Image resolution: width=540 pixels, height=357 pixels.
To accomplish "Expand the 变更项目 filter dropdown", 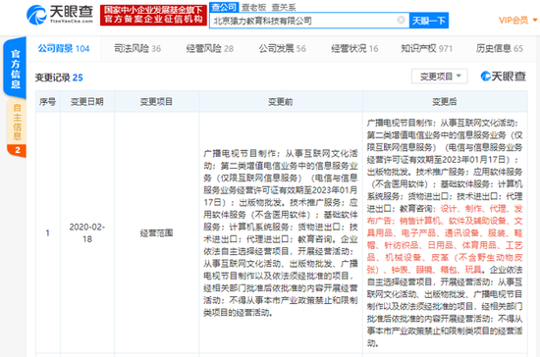I will 440,76.
